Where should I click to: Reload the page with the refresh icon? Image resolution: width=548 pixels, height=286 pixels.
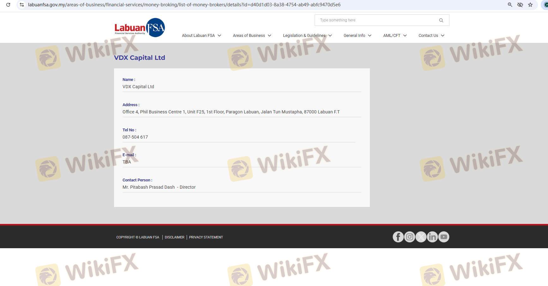click(8, 5)
